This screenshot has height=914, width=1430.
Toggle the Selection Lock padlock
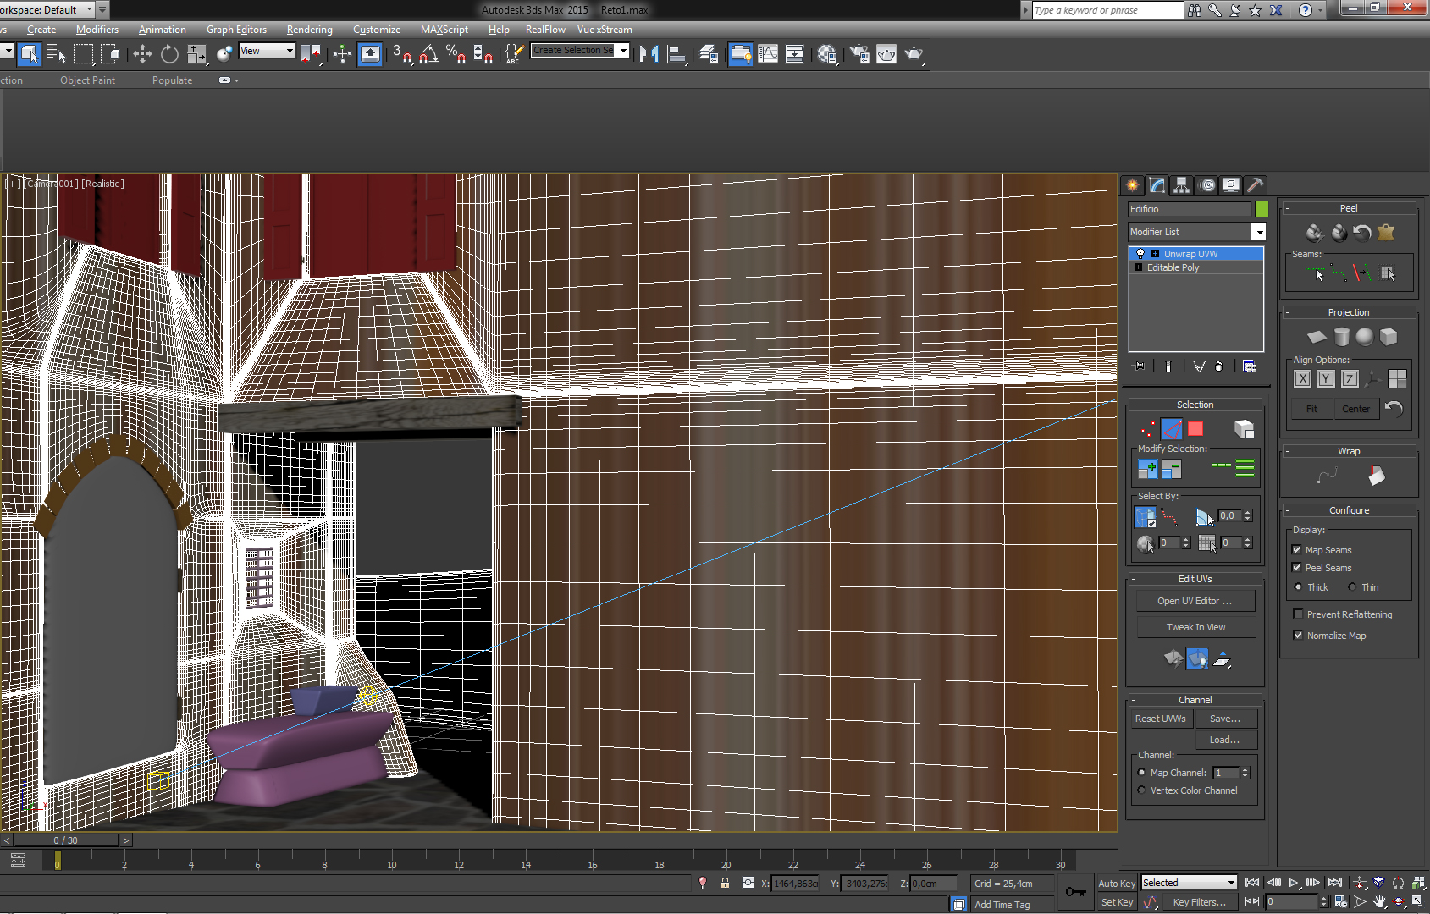[725, 883]
